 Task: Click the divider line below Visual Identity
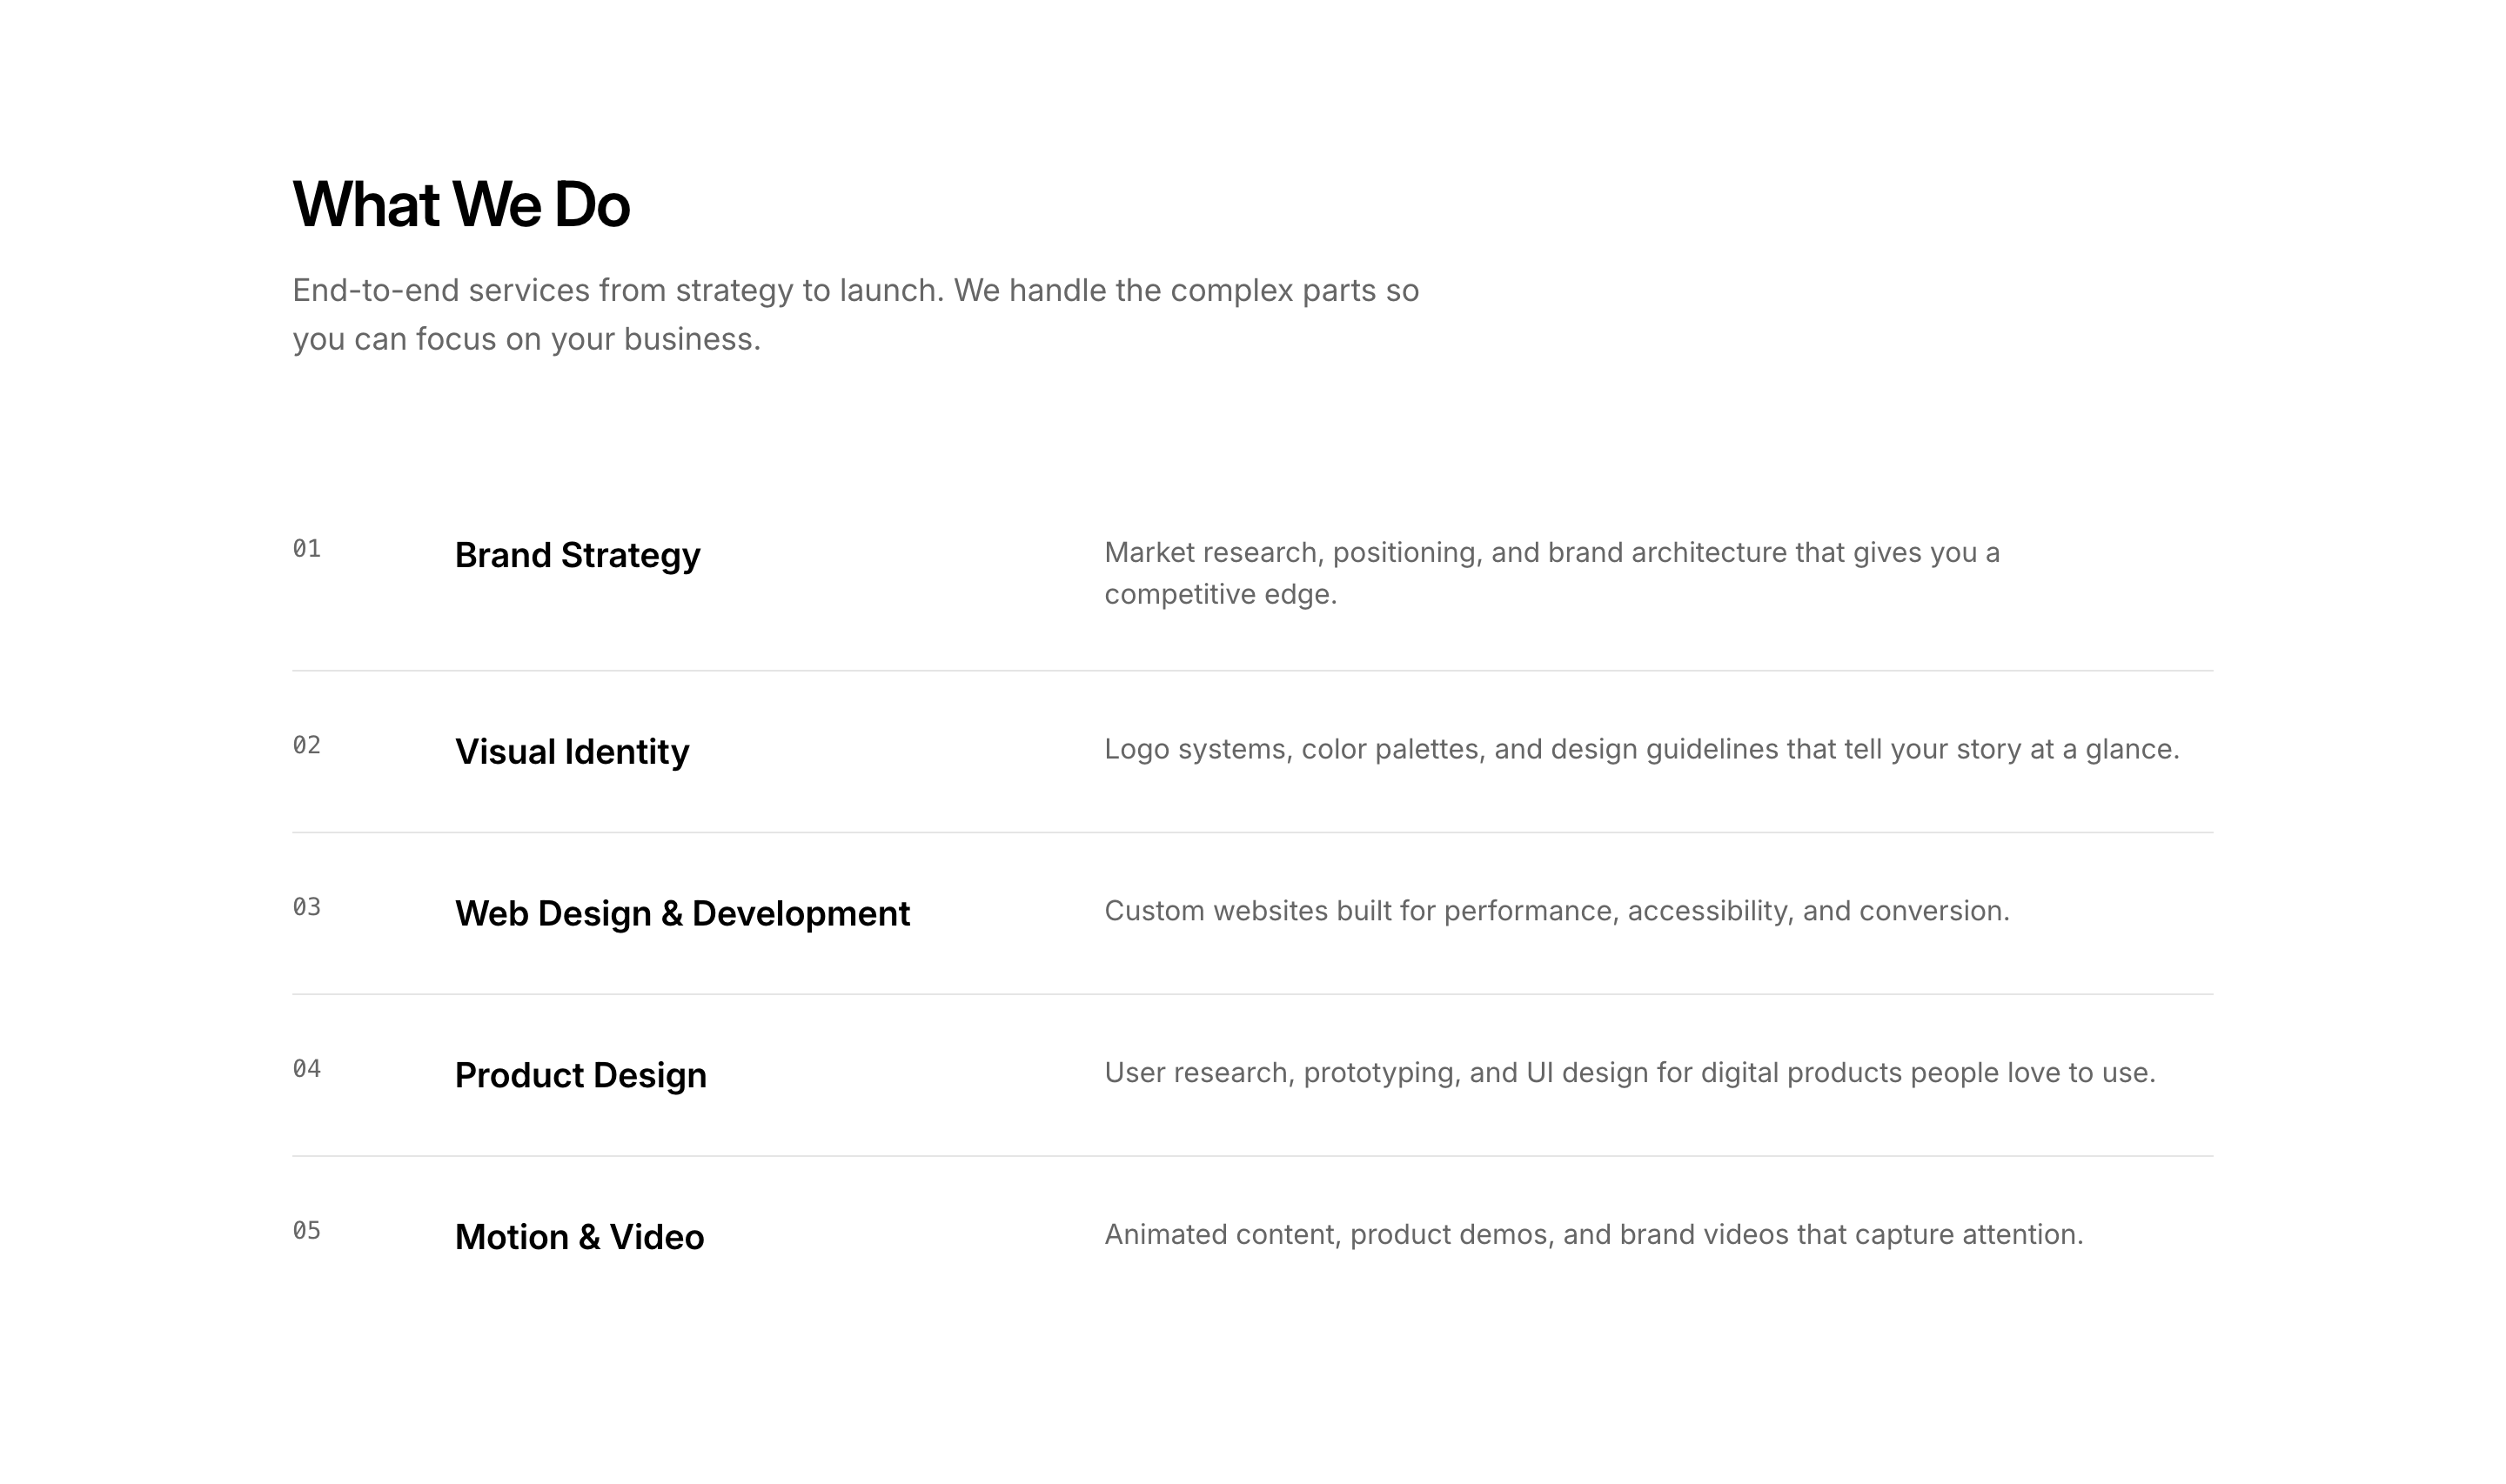tap(1252, 833)
